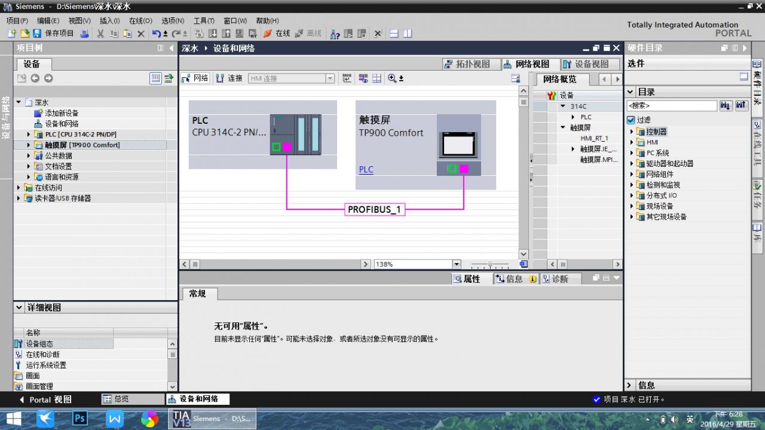Click the show address labels icon
Viewport: 765px width, 430px height.
(x=347, y=78)
